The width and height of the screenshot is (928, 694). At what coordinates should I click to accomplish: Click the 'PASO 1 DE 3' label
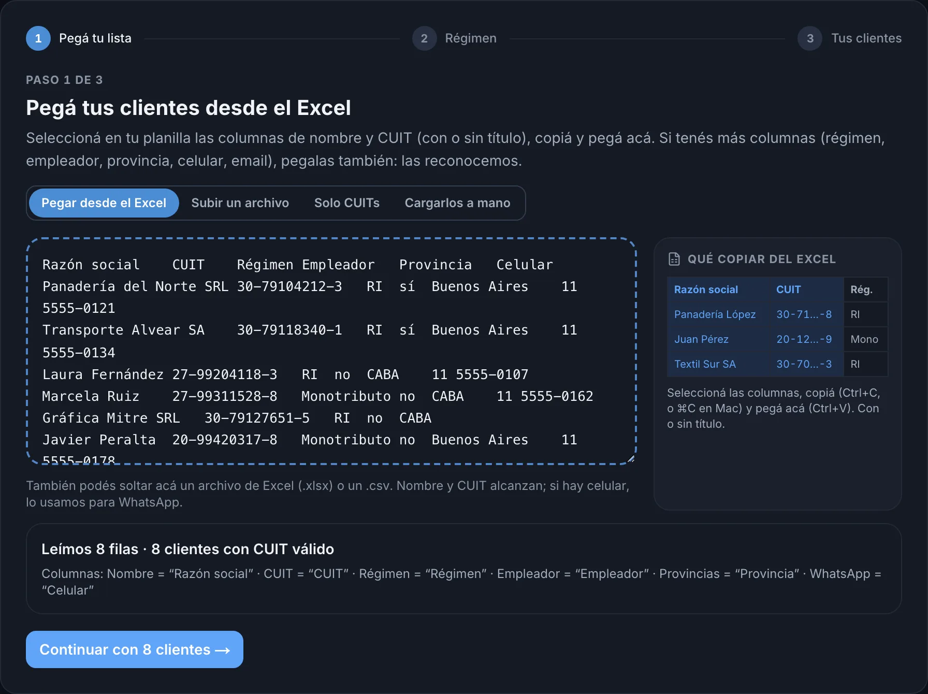pos(65,80)
